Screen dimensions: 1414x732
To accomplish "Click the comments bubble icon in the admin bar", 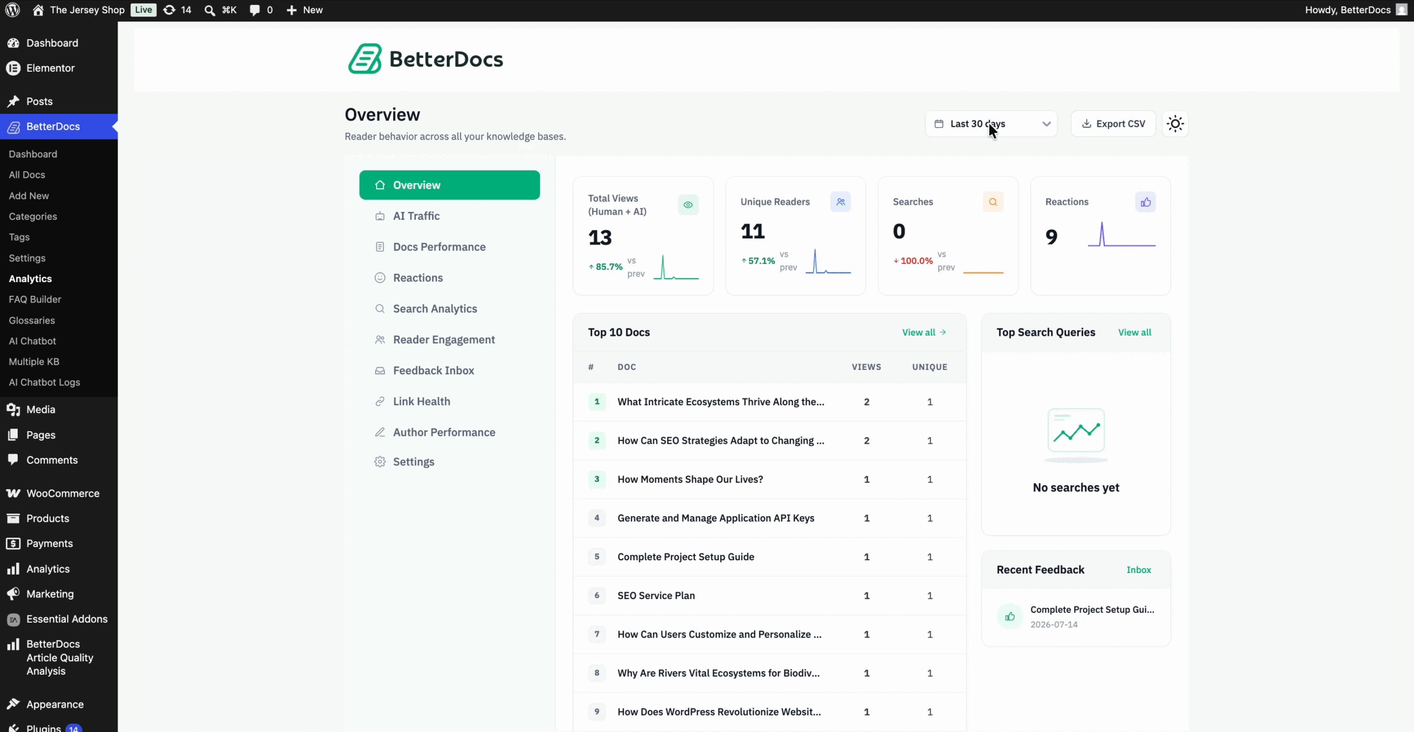I will click(x=254, y=10).
